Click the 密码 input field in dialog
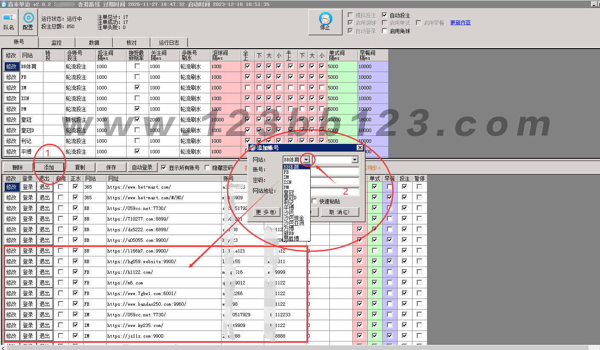Screen dimensions: 600x350 click(x=321, y=181)
